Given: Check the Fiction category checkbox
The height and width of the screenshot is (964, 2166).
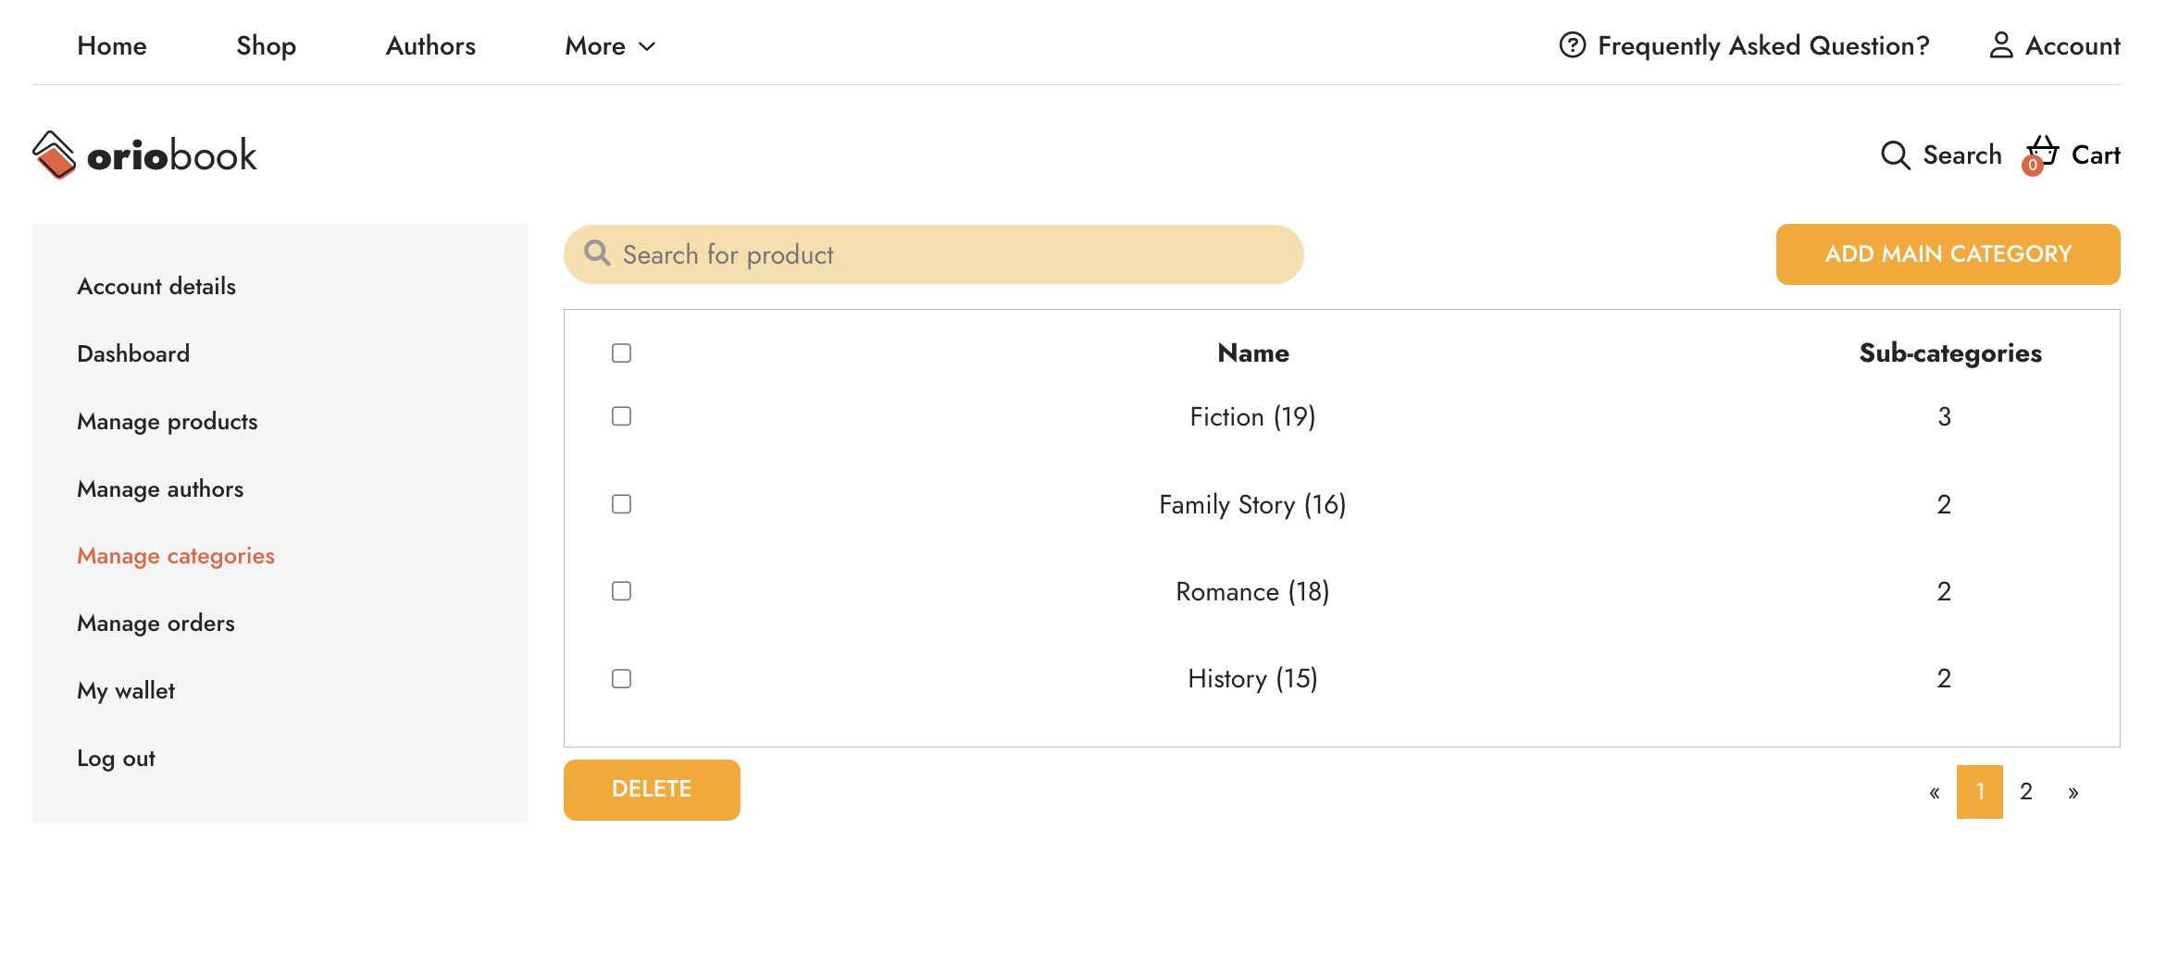Looking at the screenshot, I should 621,416.
